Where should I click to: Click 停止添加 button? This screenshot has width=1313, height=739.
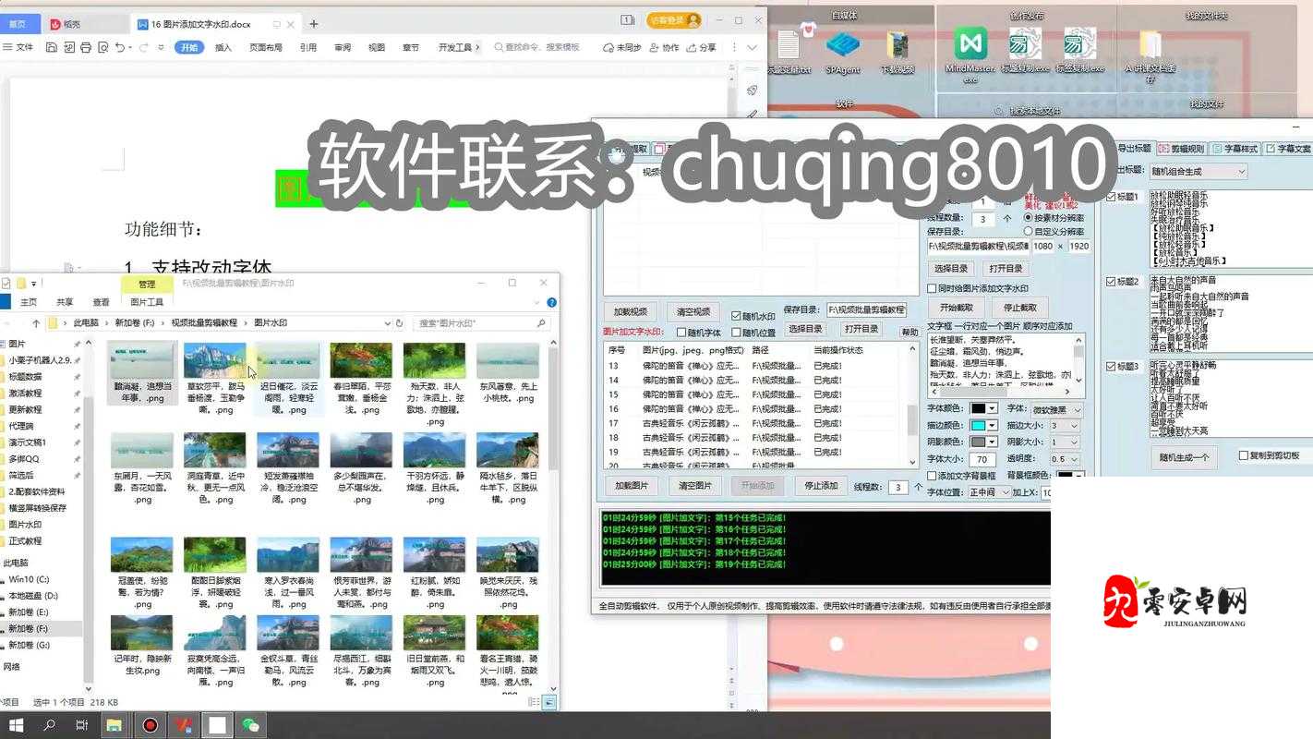tap(821, 486)
